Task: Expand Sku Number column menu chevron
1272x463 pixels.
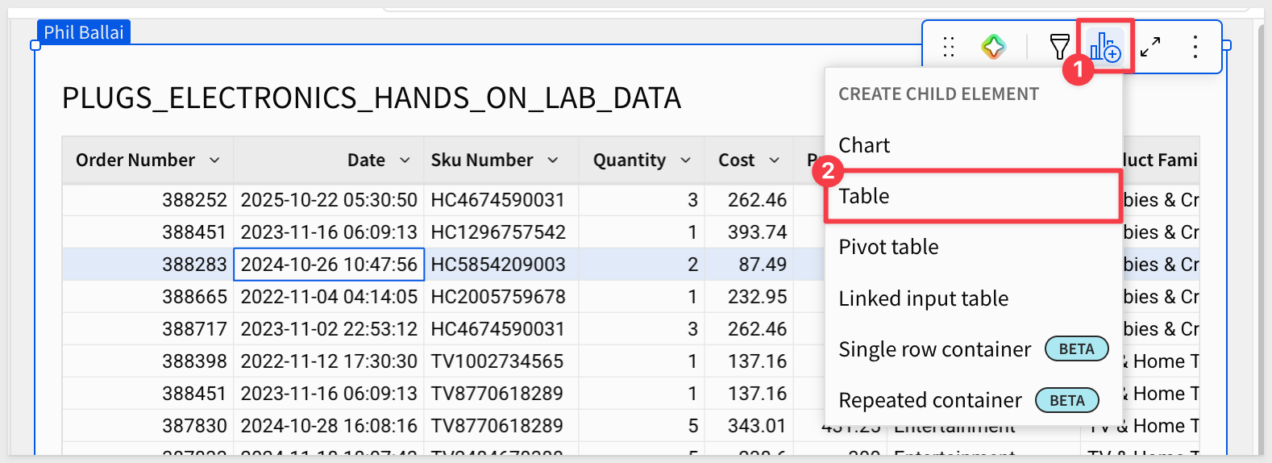Action: (553, 161)
